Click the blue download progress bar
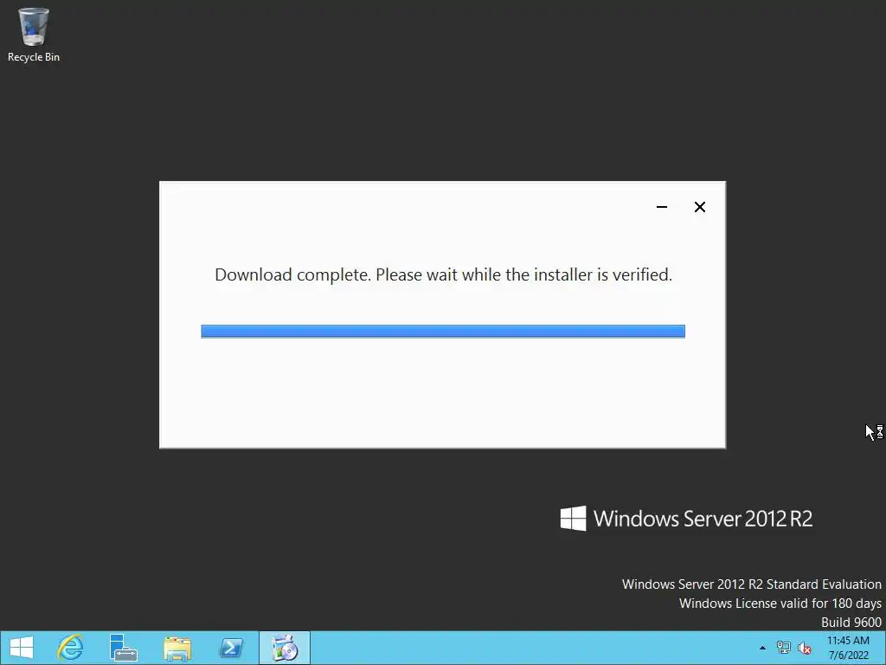886x665 pixels. [x=443, y=332]
